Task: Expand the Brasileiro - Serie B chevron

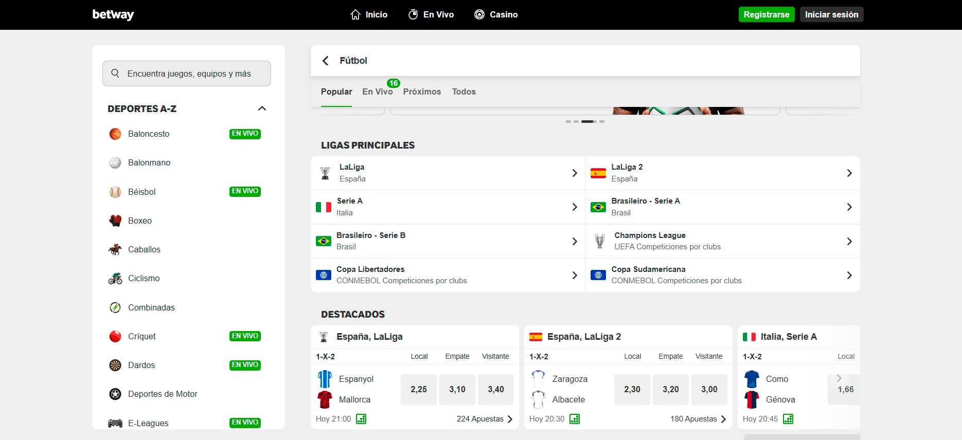Action: click(575, 241)
